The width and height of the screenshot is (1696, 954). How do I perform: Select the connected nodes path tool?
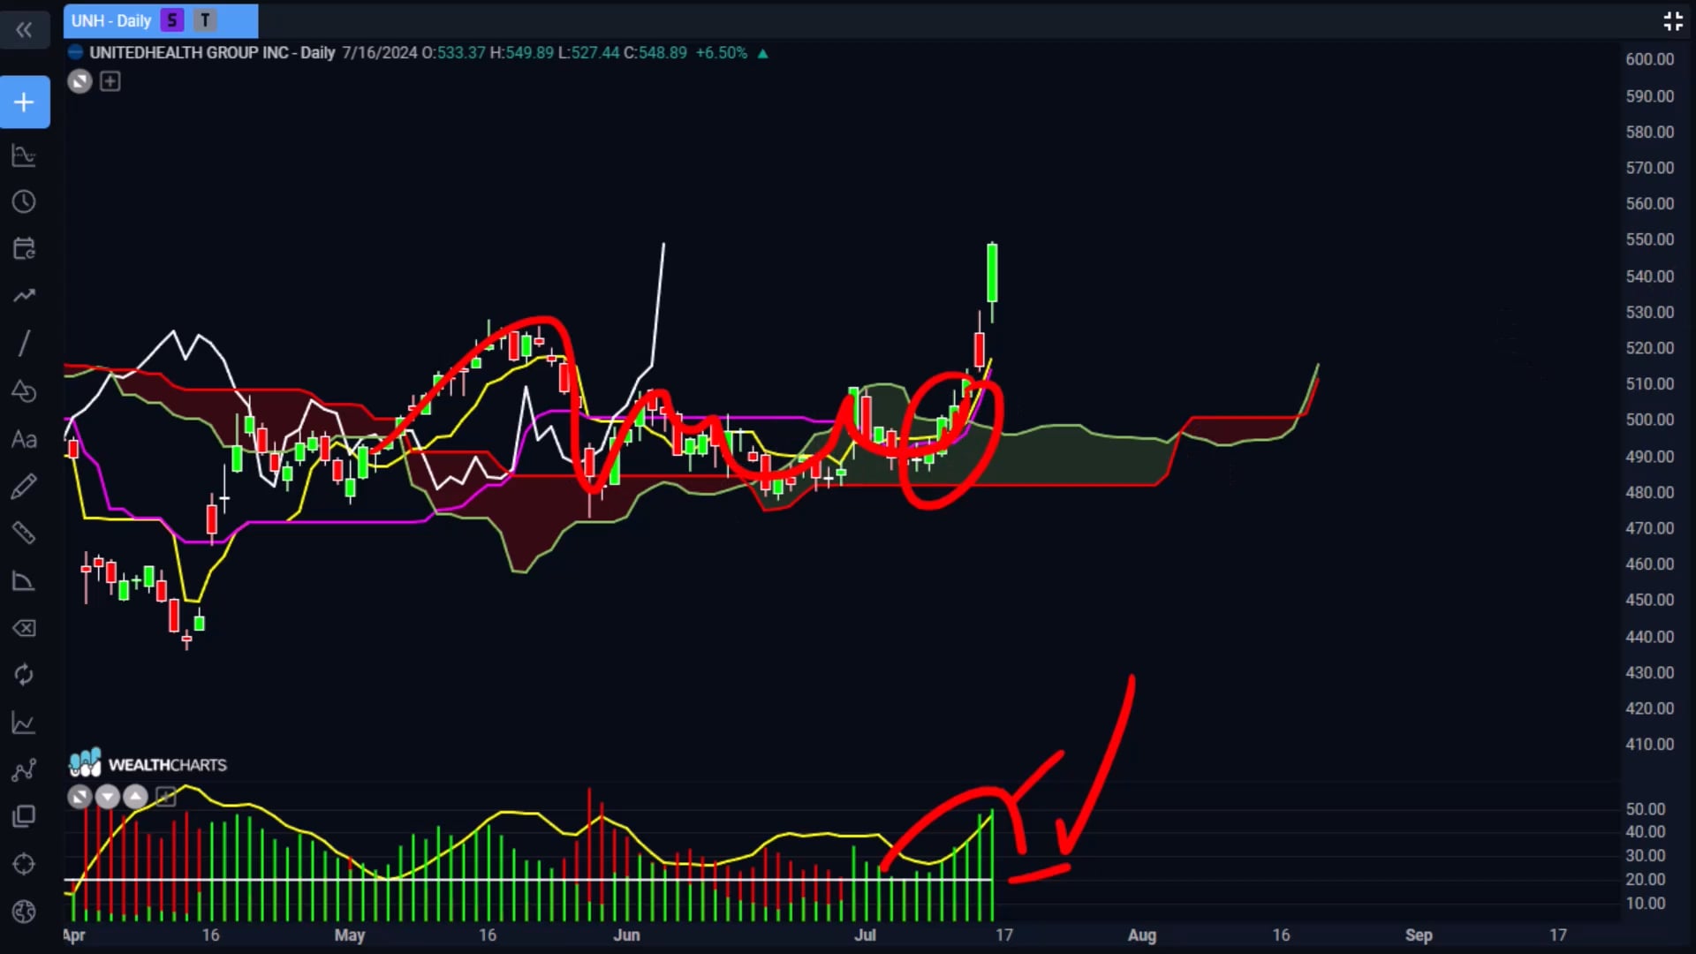coord(24,770)
